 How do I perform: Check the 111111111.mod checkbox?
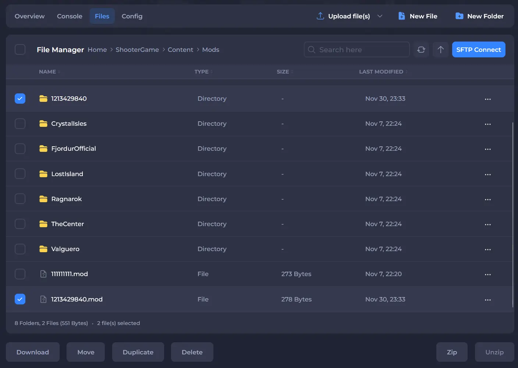[20, 274]
